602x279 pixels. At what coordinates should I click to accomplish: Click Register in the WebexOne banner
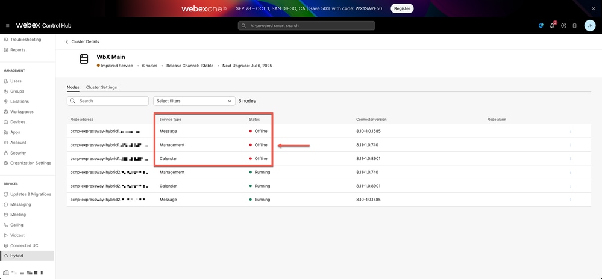[402, 8]
